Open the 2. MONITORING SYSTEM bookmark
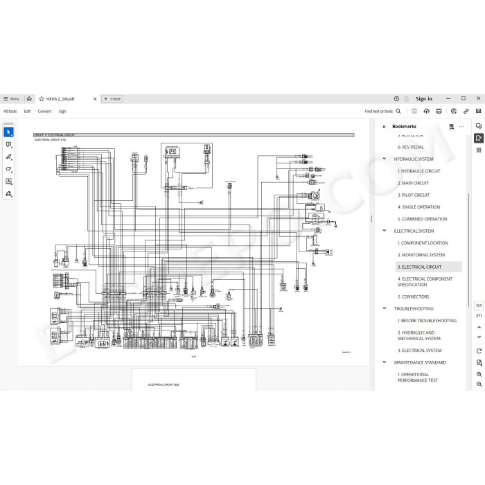The width and height of the screenshot is (485, 485). click(x=421, y=255)
